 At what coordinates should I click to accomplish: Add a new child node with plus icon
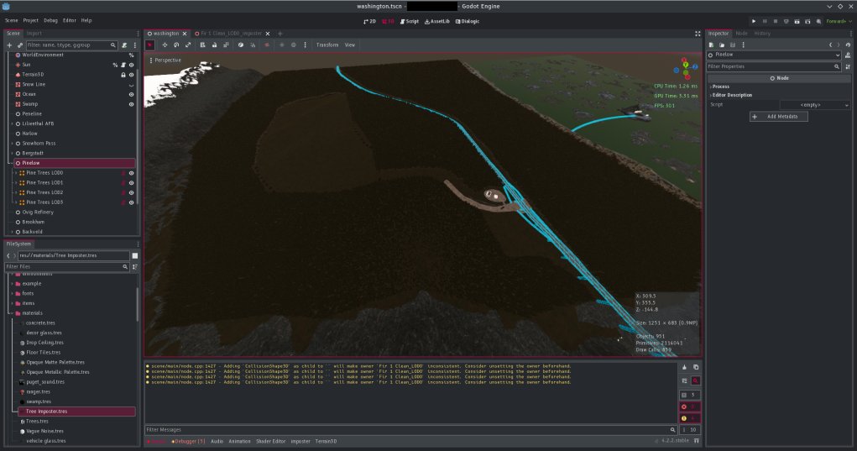9,45
